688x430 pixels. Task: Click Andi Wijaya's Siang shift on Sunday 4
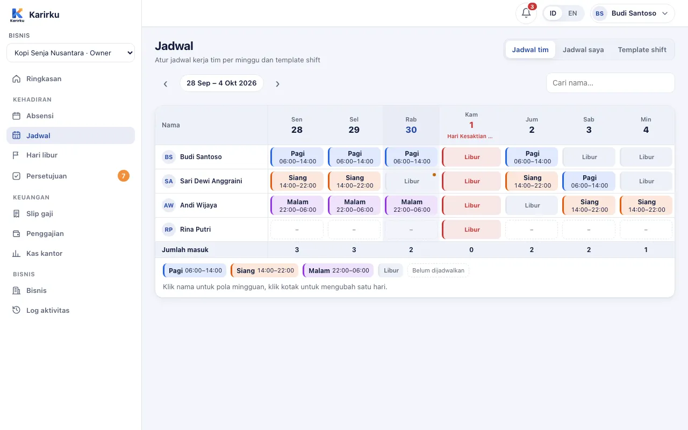[x=646, y=205]
